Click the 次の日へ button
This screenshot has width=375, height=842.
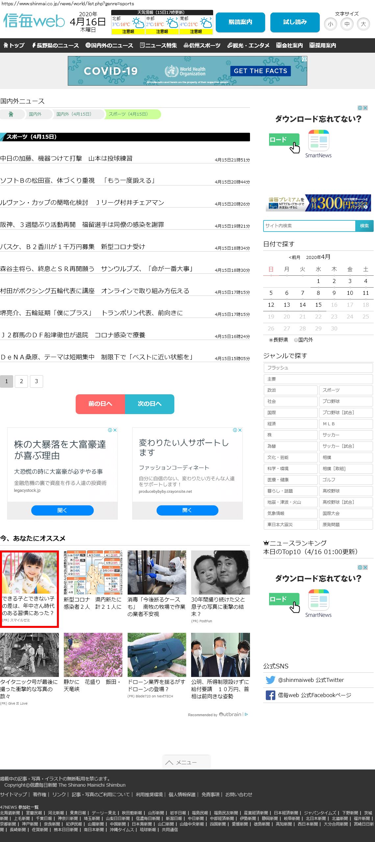click(149, 404)
